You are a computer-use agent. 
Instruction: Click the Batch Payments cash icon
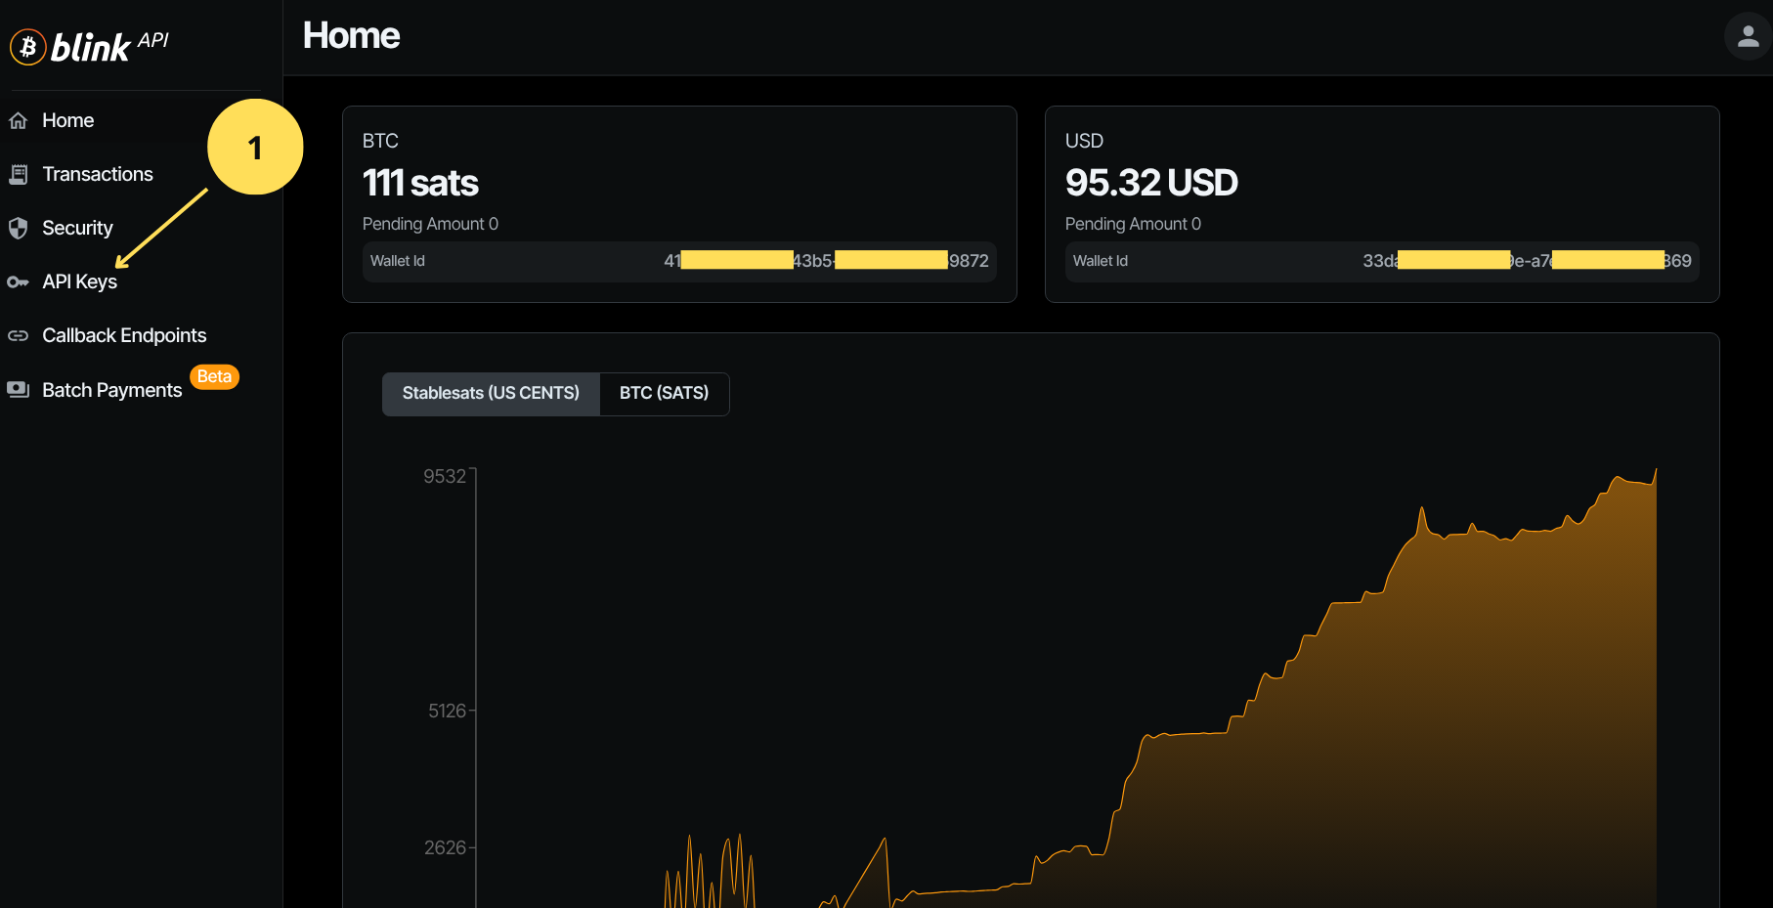pos(18,389)
